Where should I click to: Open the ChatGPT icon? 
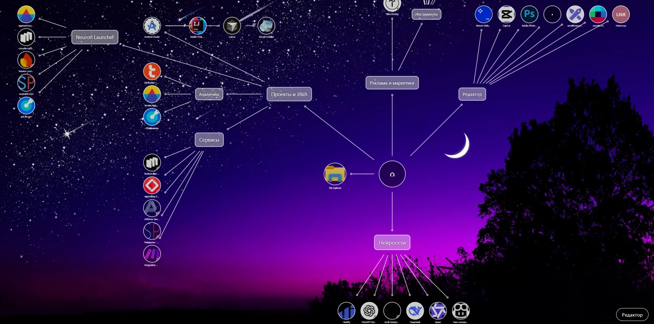[369, 311]
